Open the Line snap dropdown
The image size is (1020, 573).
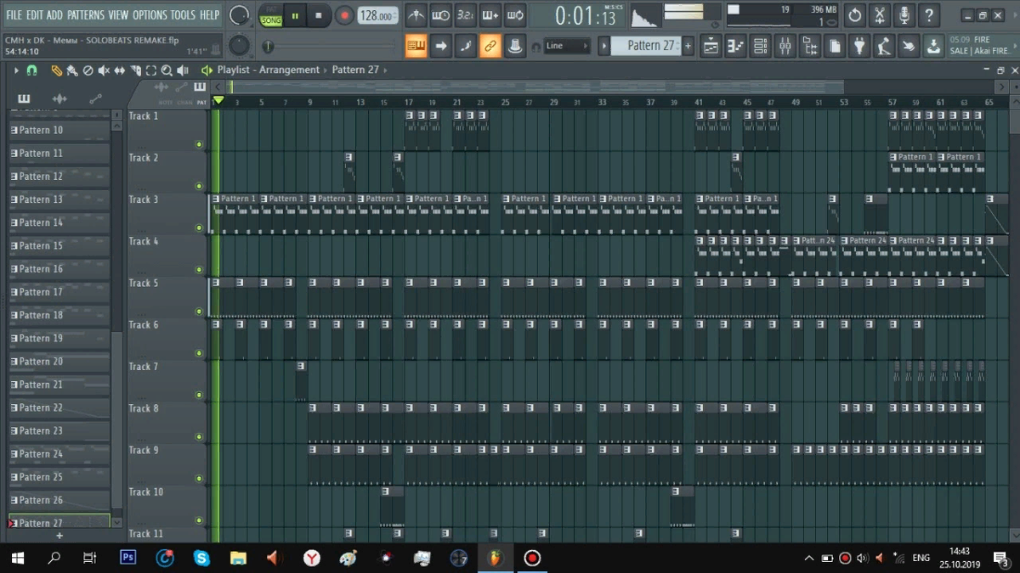pos(567,46)
